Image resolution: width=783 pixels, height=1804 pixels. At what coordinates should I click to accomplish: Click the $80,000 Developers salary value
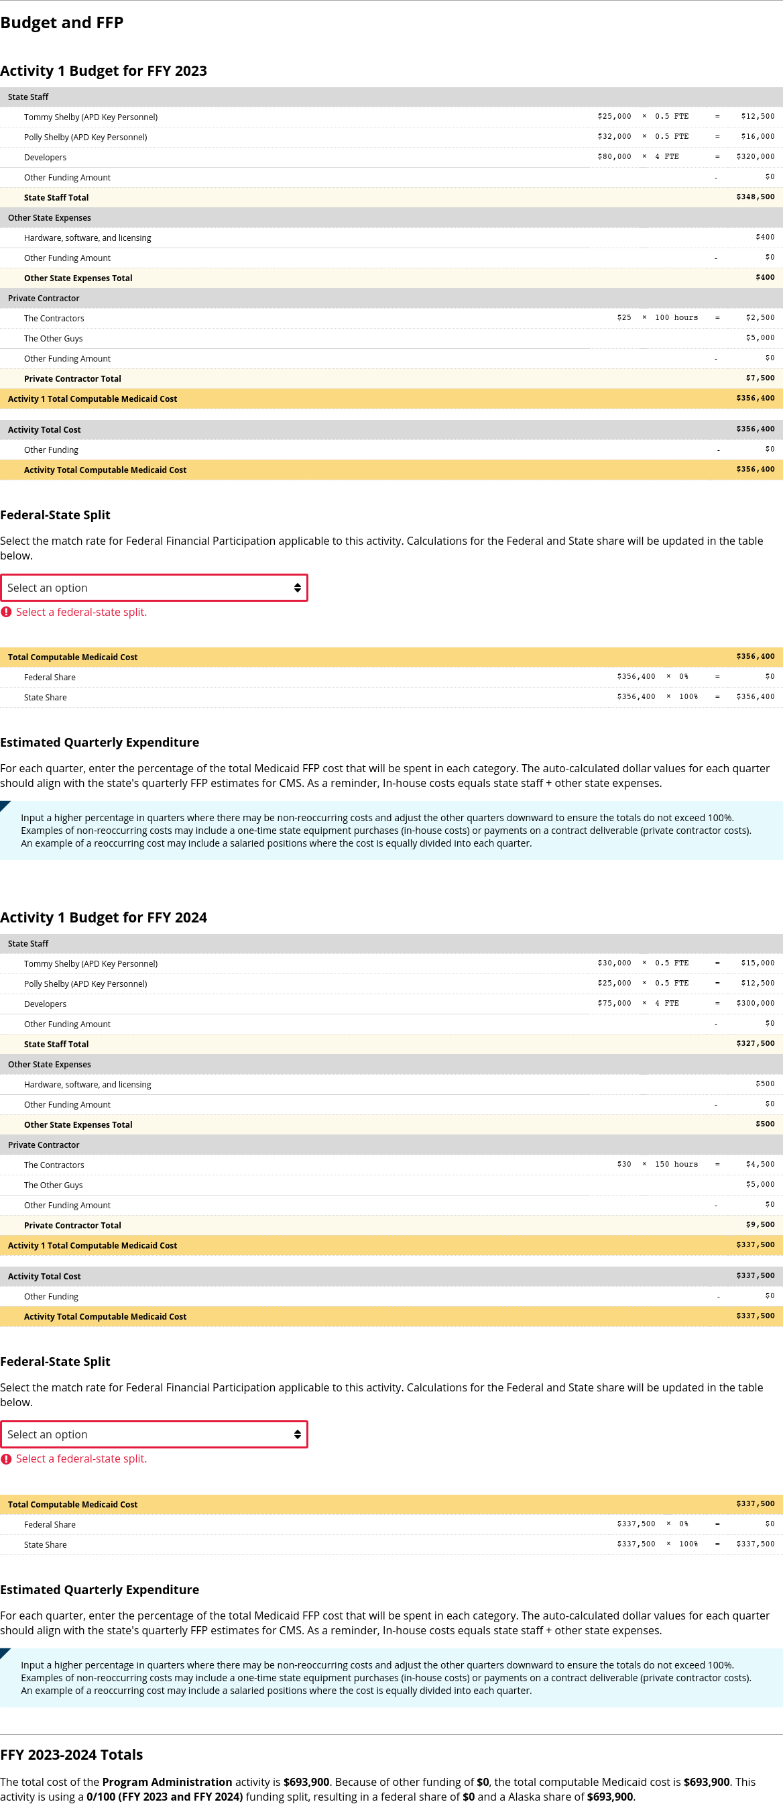[x=614, y=157]
